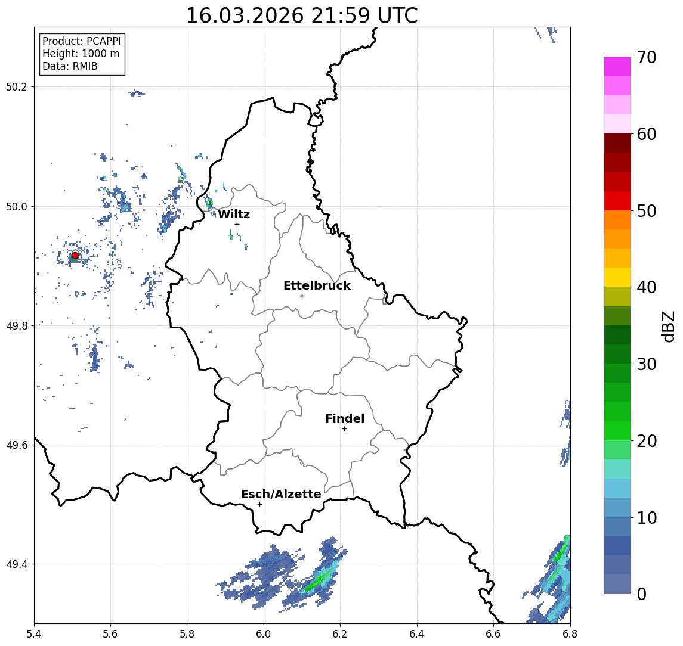Click the bright green colorbar swatch above 20
The height and width of the screenshot is (646, 683).
(617, 430)
